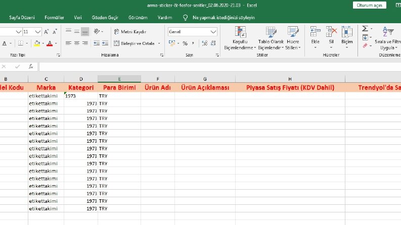Open the Genel number format dropdown
Viewport: 401px width, 225px height.
[x=213, y=32]
